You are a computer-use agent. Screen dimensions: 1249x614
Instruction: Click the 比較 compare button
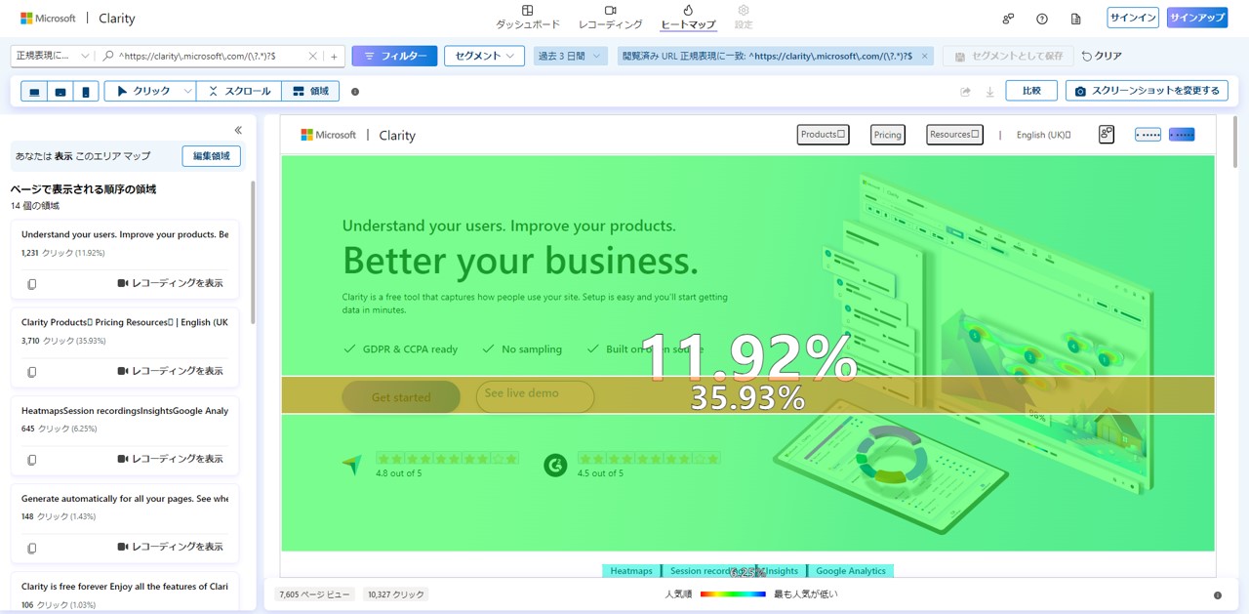(1031, 91)
